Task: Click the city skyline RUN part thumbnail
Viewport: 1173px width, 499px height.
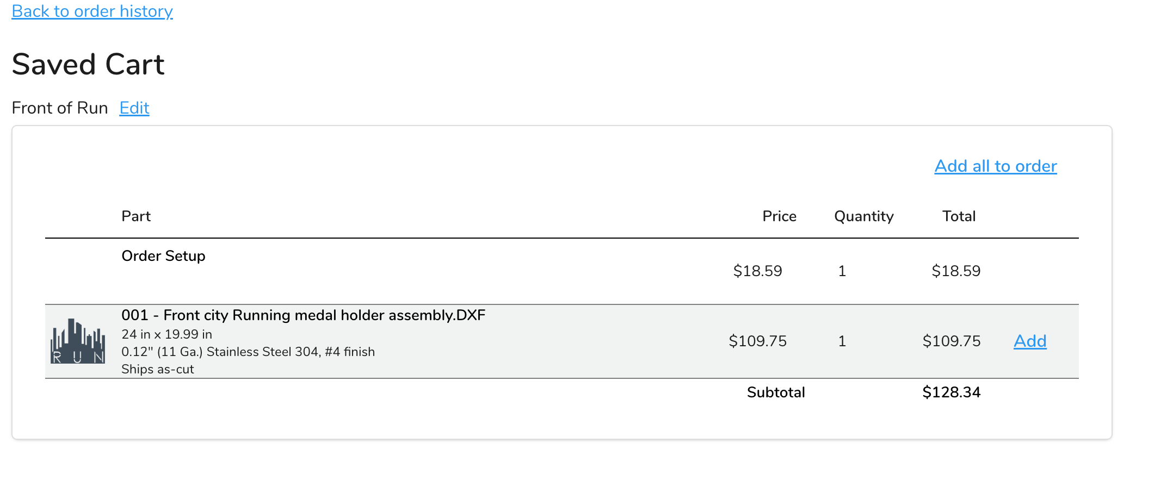Action: [x=78, y=341]
